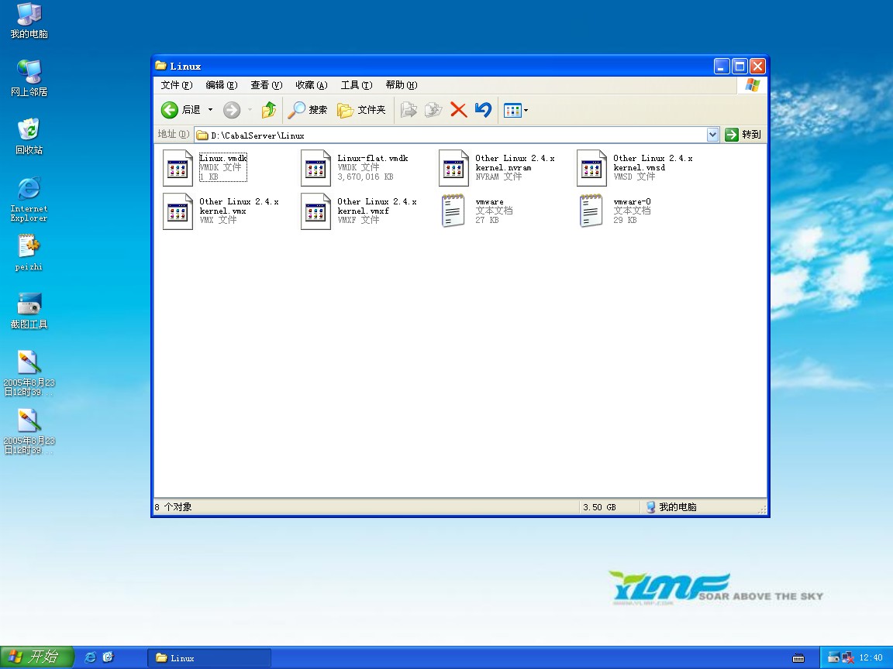Image resolution: width=893 pixels, height=669 pixels.
Task: Click the red Delete X toolbar icon
Action: tap(458, 110)
